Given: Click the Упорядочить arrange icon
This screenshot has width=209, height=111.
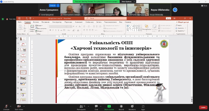Looking at the screenshot, I should (x=147, y=26).
